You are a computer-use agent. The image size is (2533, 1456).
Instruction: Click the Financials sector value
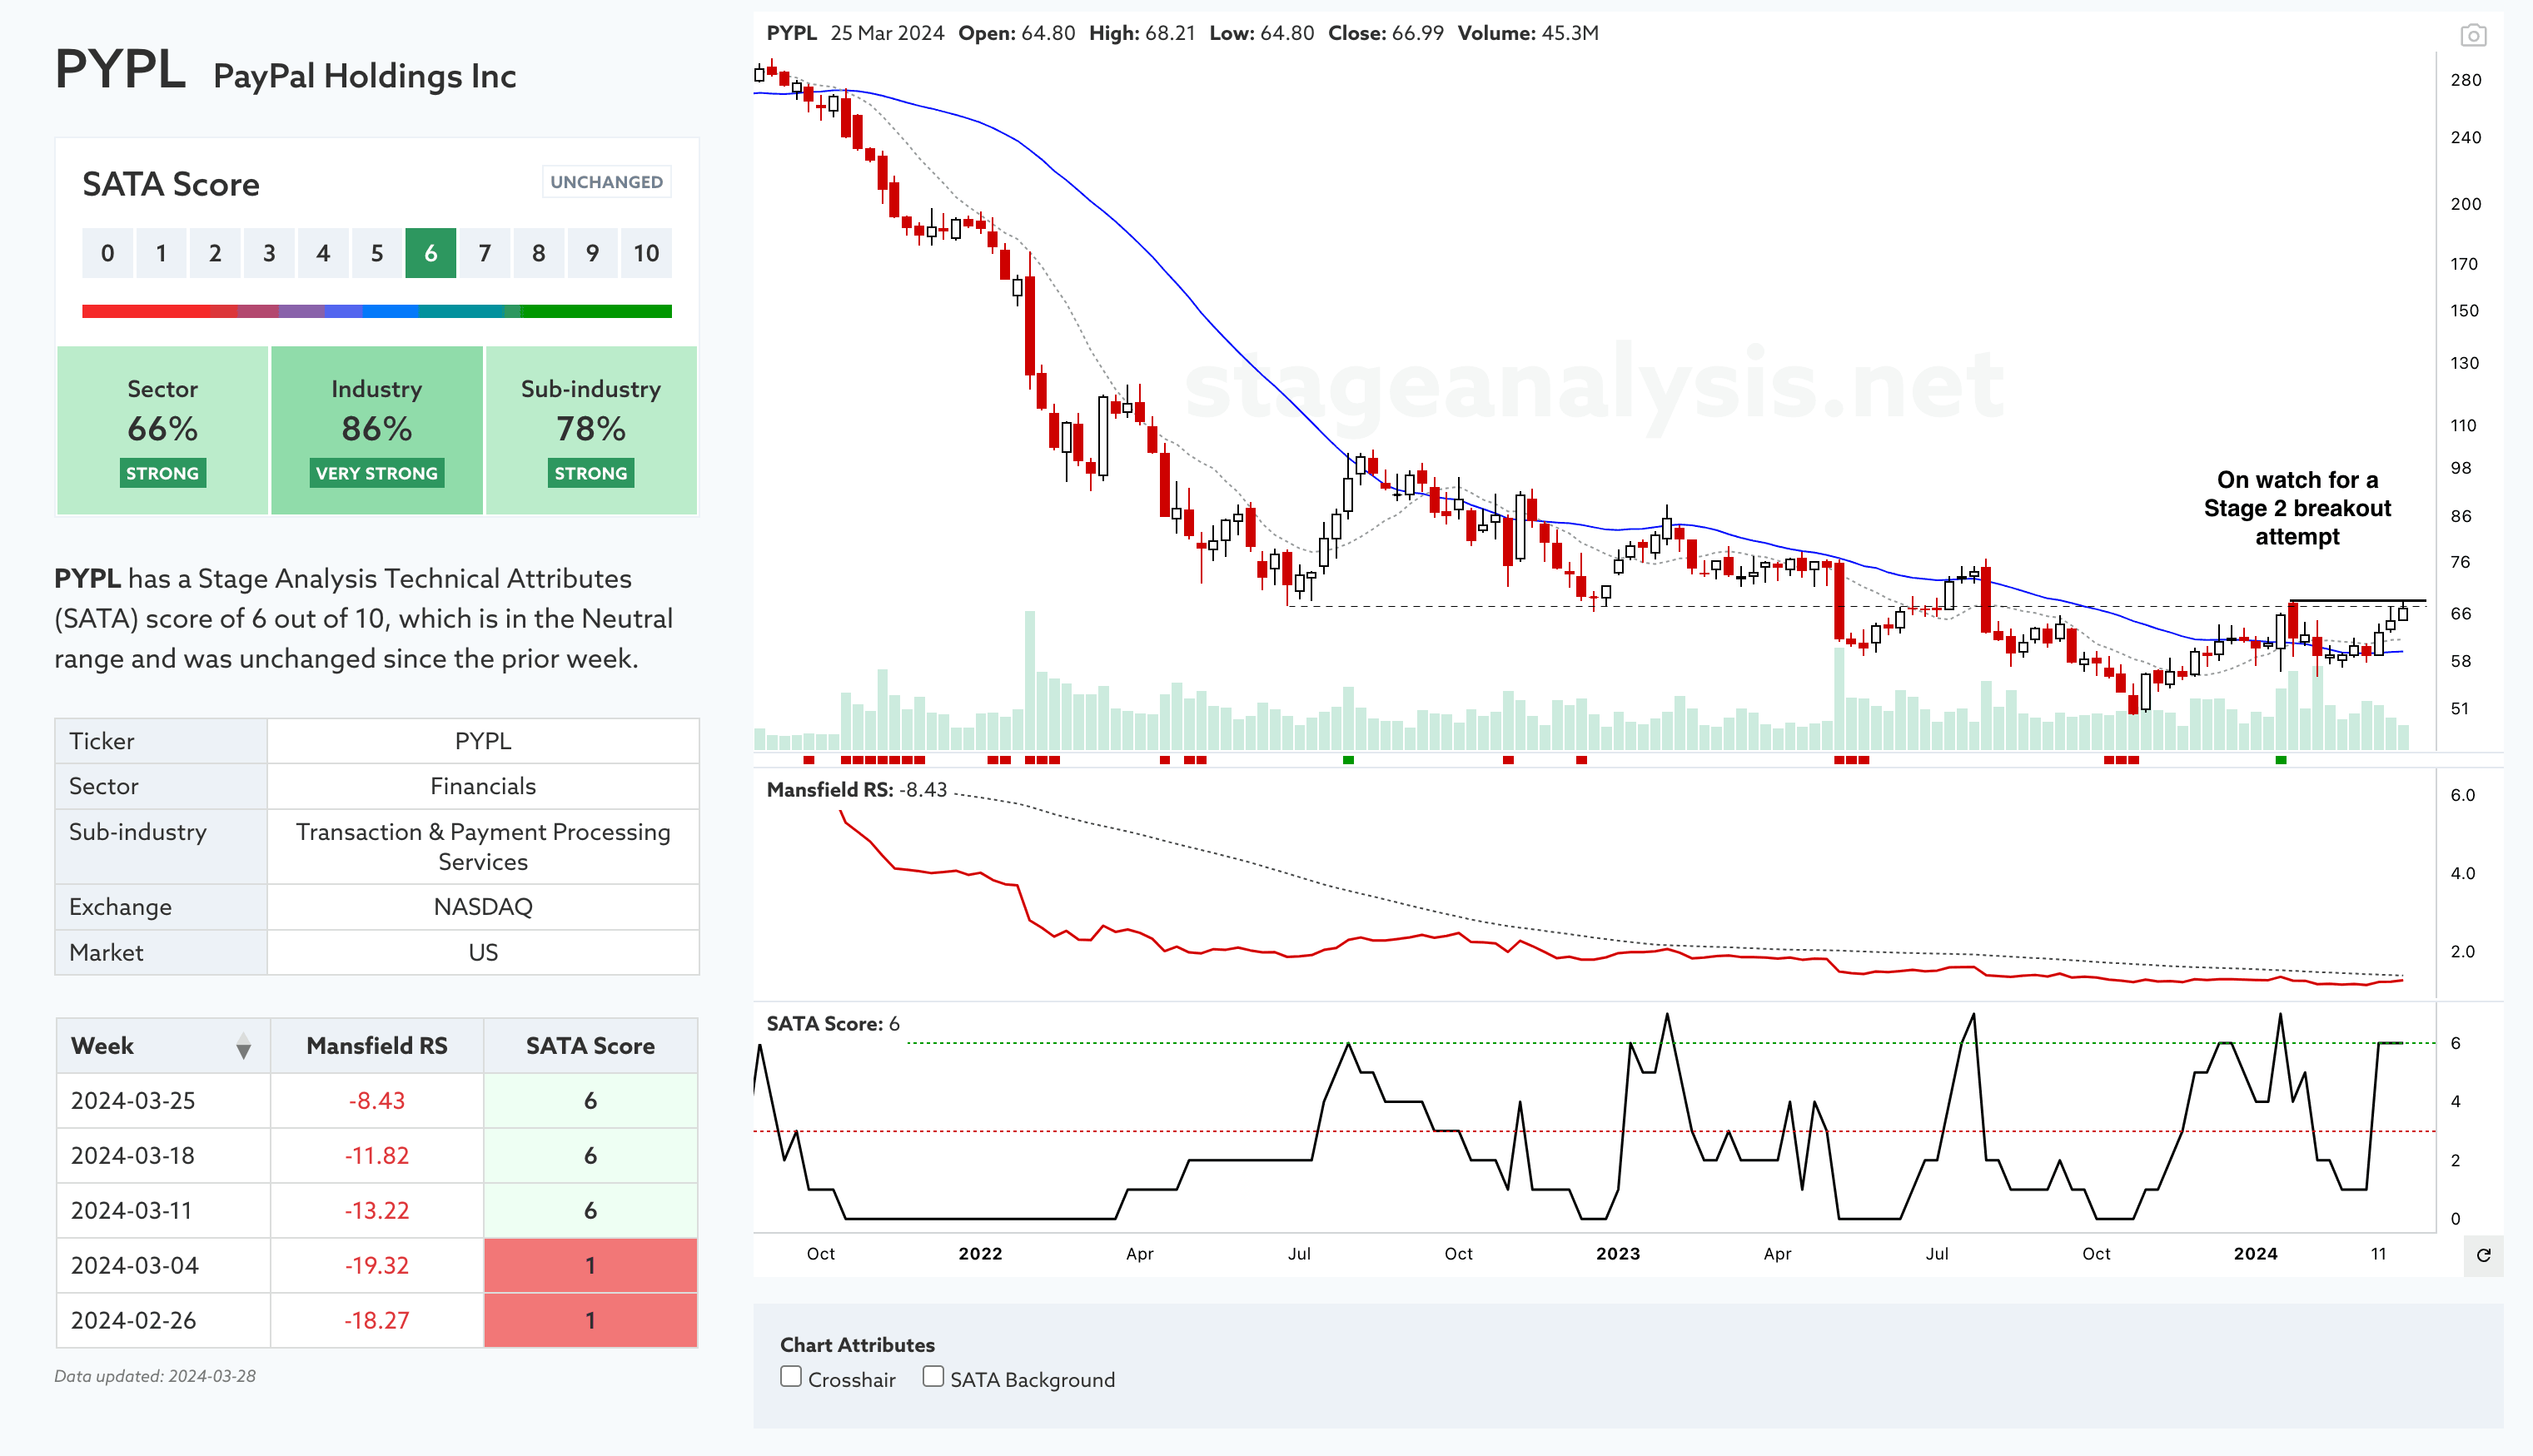pyautogui.click(x=483, y=787)
